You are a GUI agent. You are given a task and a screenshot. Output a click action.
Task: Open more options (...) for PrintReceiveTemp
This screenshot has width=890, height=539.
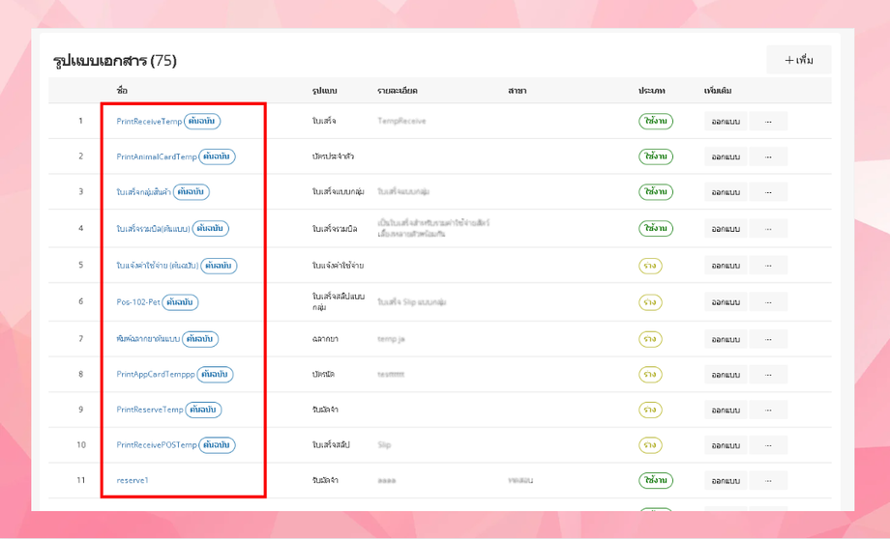point(768,122)
